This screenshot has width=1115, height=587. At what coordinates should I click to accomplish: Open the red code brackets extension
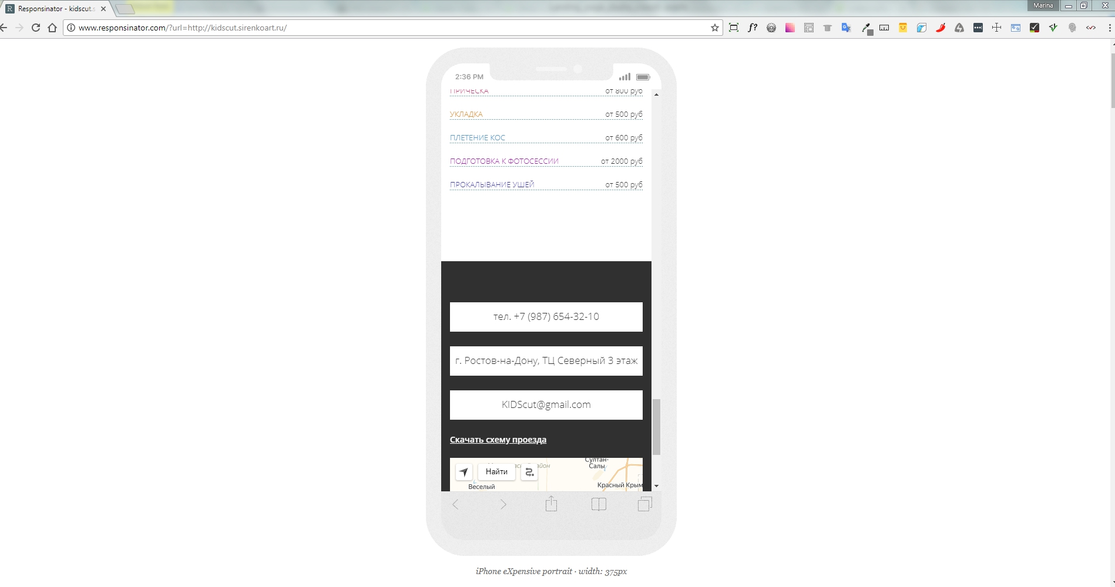coord(1091,28)
